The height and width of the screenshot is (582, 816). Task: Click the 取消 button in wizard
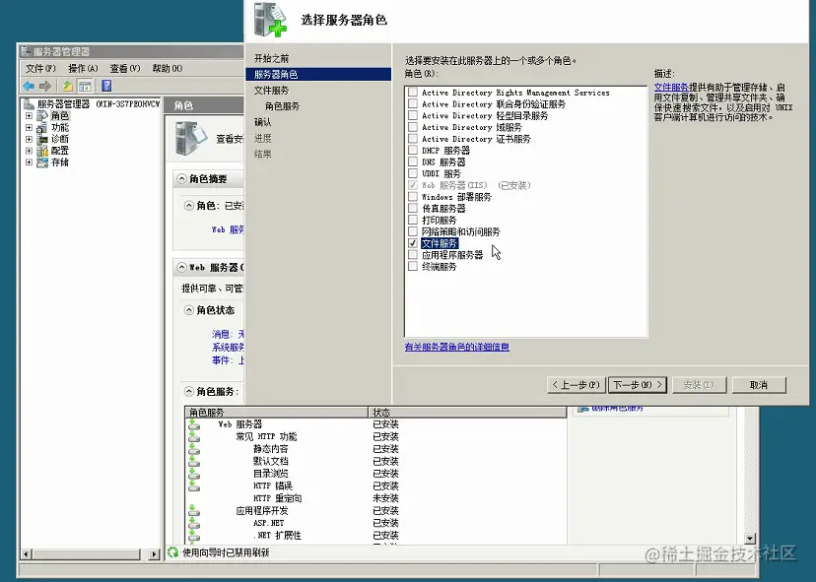759,385
